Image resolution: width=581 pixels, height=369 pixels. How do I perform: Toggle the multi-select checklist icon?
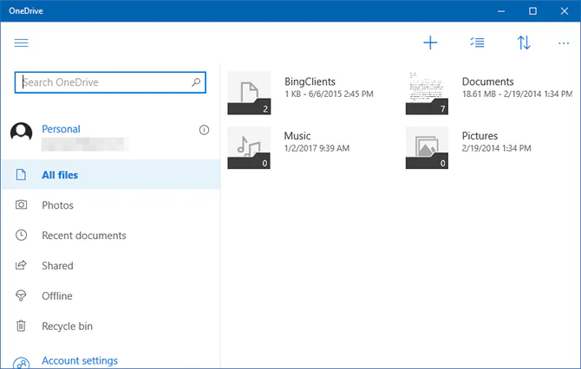[x=477, y=42]
